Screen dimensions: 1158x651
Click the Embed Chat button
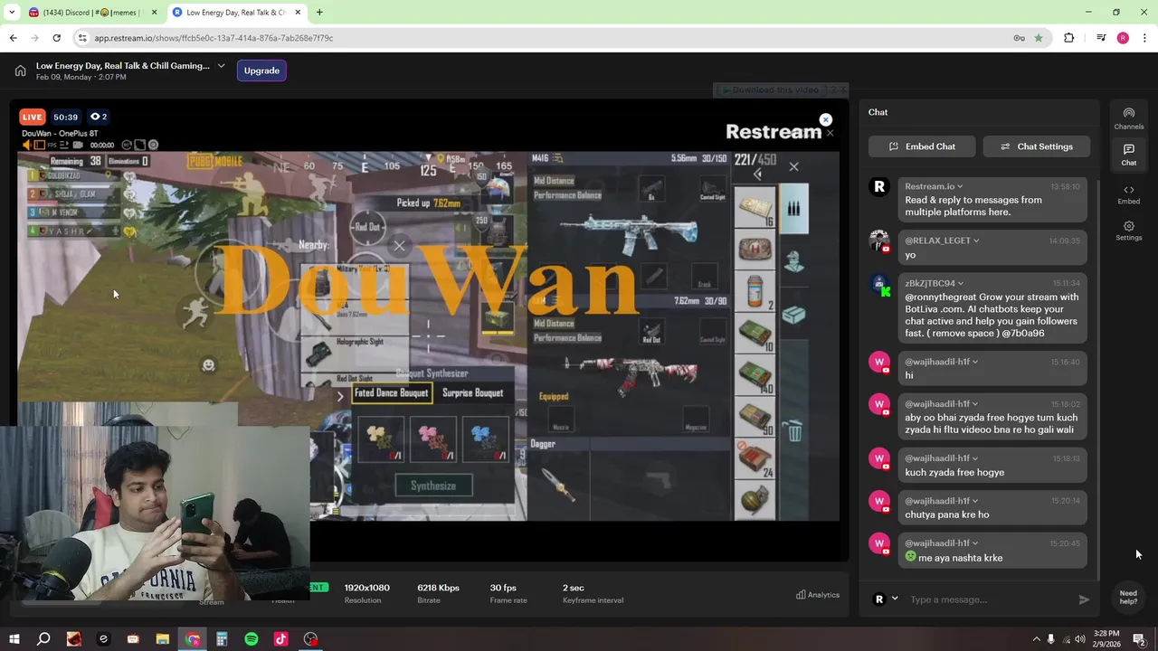click(922, 146)
